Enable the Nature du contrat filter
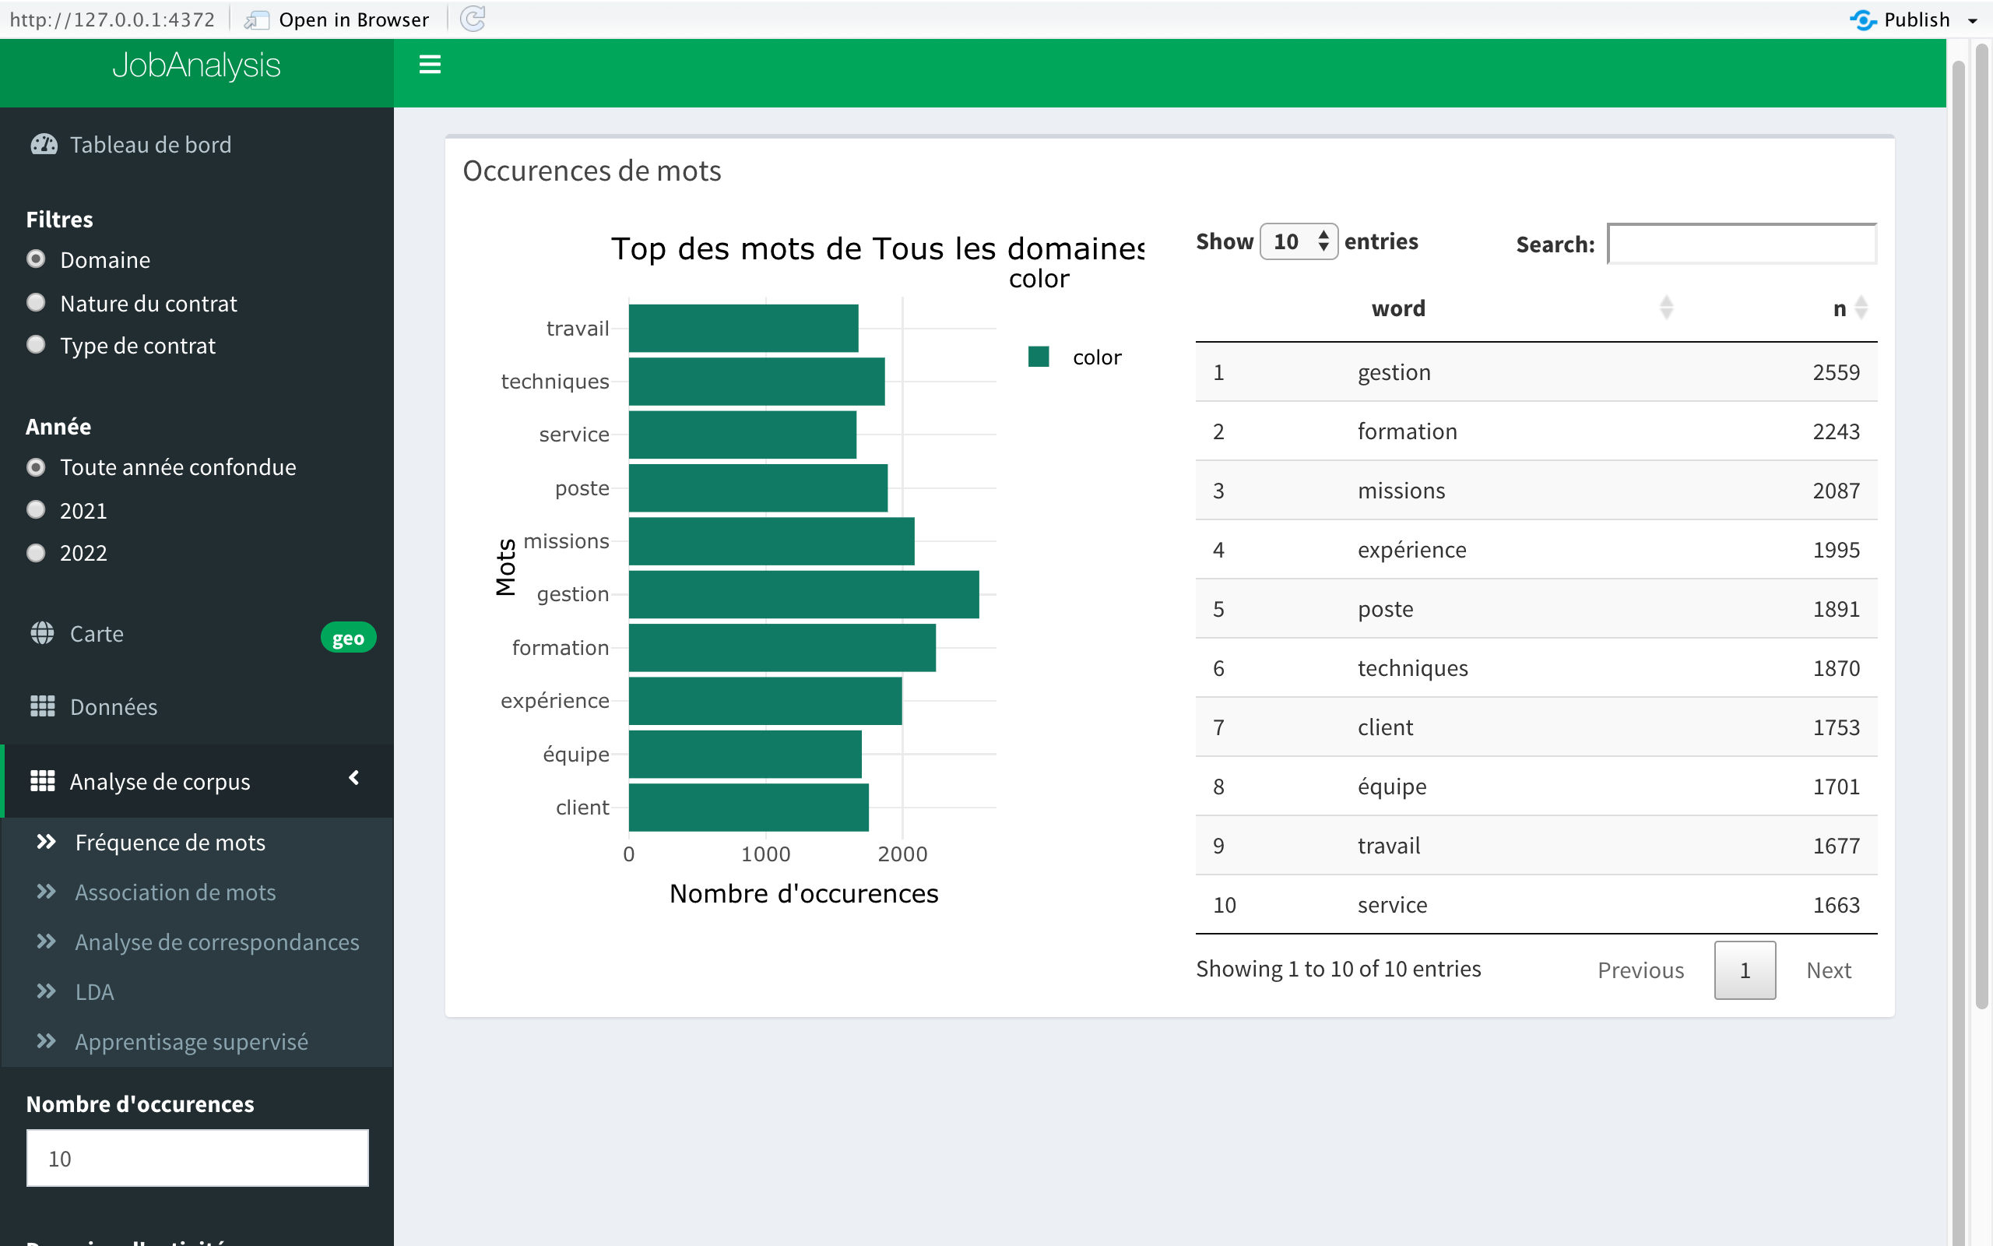 point(37,302)
